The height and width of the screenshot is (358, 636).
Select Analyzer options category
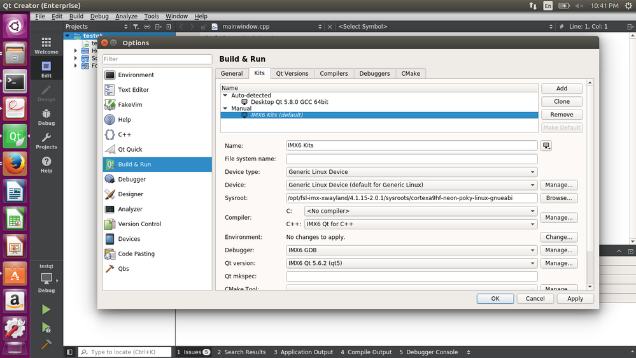pyautogui.click(x=157, y=209)
